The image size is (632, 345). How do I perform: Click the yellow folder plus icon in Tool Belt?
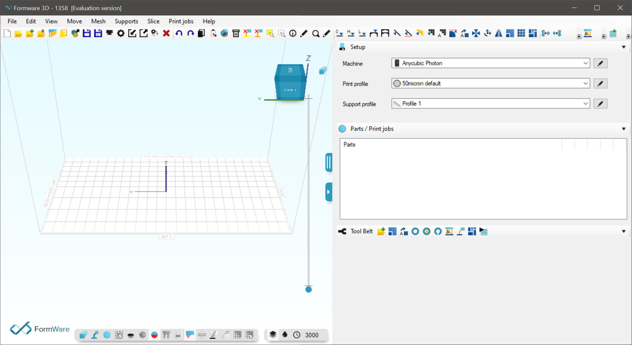pyautogui.click(x=381, y=231)
